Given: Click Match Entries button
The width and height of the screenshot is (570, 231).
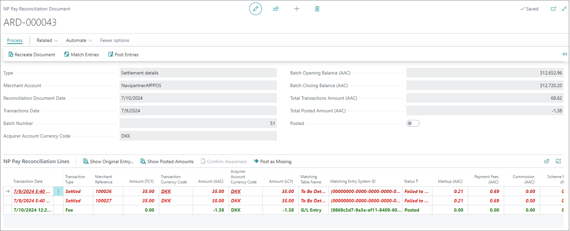Looking at the screenshot, I should click(x=81, y=54).
